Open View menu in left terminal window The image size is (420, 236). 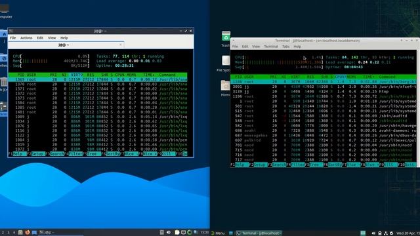click(x=52, y=38)
